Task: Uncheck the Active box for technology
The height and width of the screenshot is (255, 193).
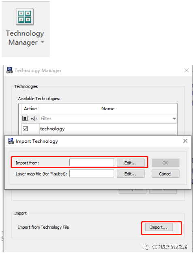Action: [x=25, y=129]
